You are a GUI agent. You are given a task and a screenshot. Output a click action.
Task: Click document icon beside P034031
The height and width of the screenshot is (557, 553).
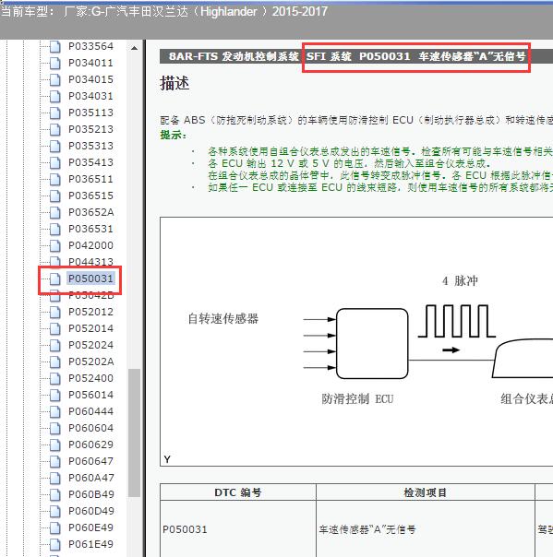point(55,96)
